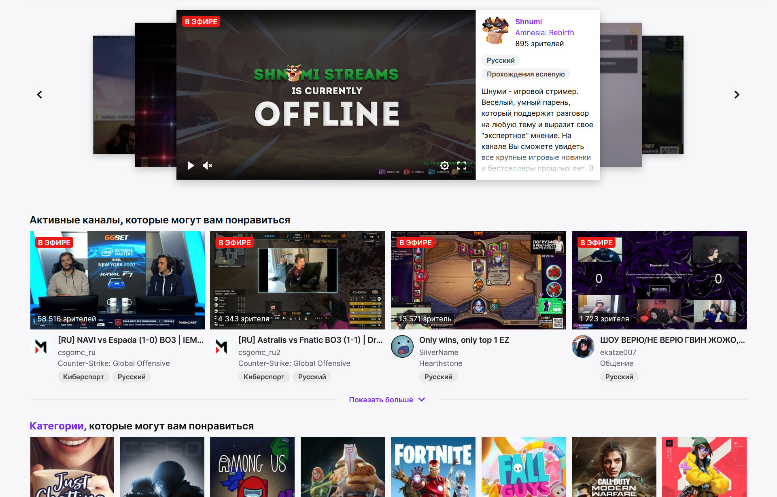Open the Among Us category cover
Screen dimensions: 777x497
[252, 467]
